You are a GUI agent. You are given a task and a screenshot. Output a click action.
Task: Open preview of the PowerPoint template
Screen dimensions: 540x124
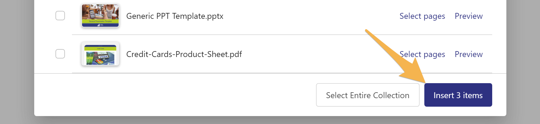tap(468, 16)
